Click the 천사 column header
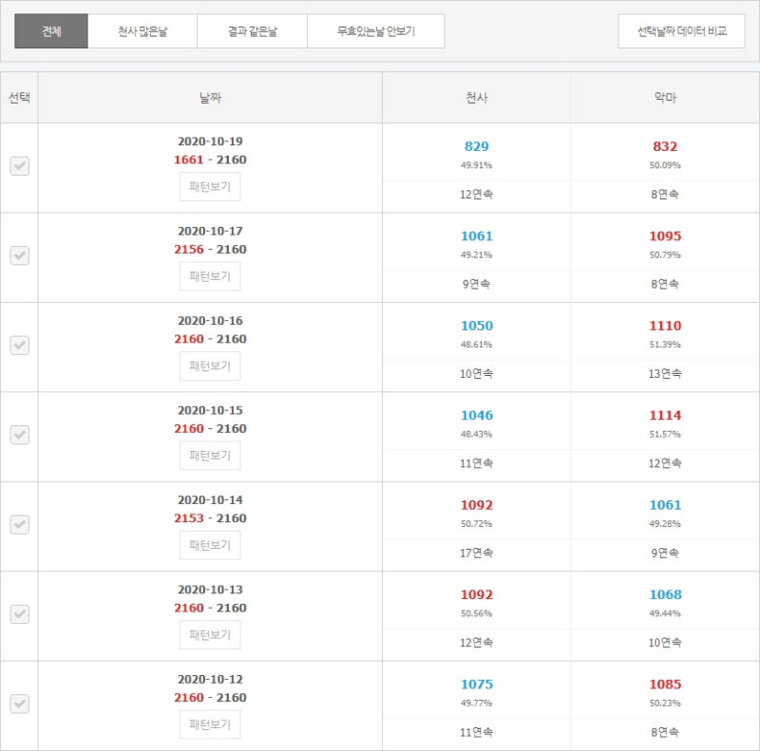Viewport: 760px width, 751px height. click(477, 98)
